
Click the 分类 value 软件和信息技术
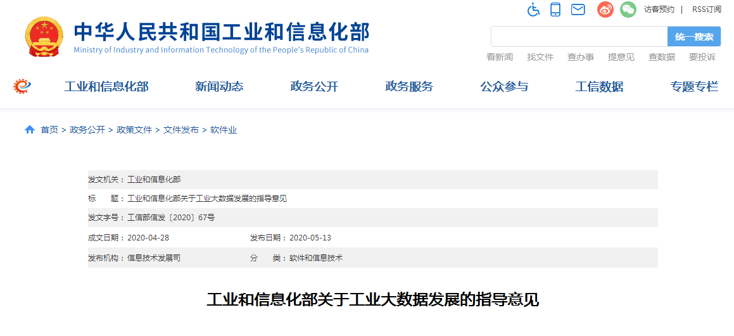tap(316, 258)
